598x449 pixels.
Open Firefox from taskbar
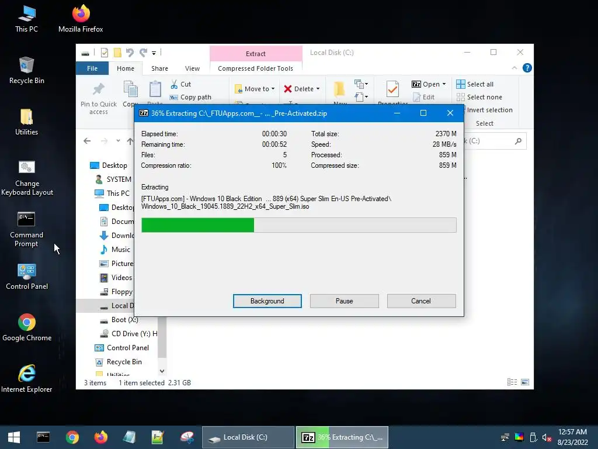click(100, 437)
